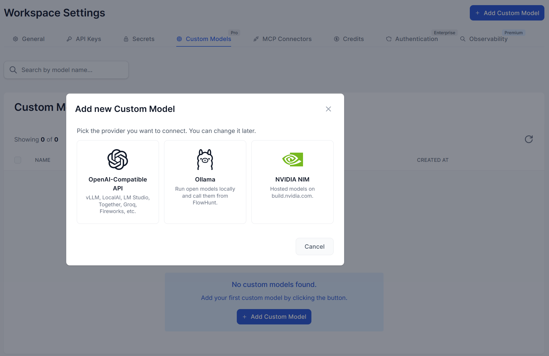Click 'Add your first custom model' hint text
The image size is (549, 356).
274,298
